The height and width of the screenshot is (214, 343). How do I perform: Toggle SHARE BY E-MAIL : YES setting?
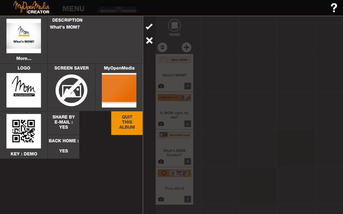tap(63, 122)
